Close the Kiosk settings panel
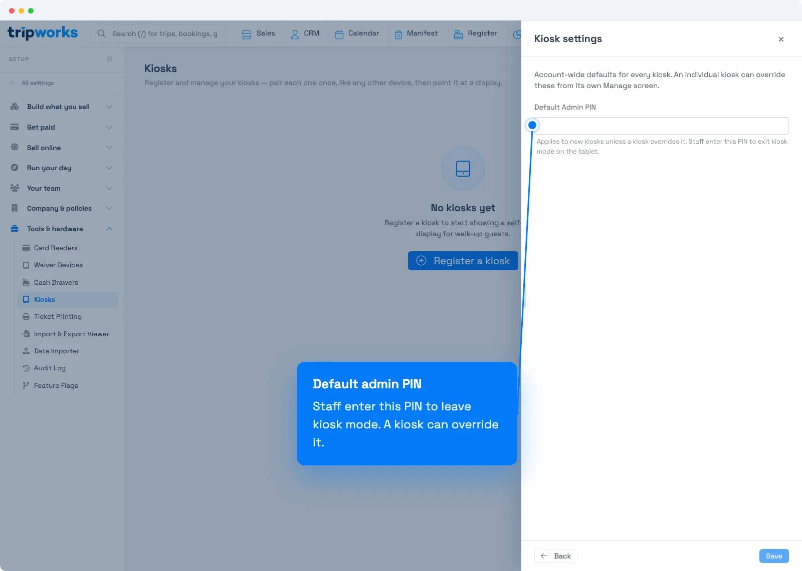Image resolution: width=802 pixels, height=571 pixels. click(781, 39)
